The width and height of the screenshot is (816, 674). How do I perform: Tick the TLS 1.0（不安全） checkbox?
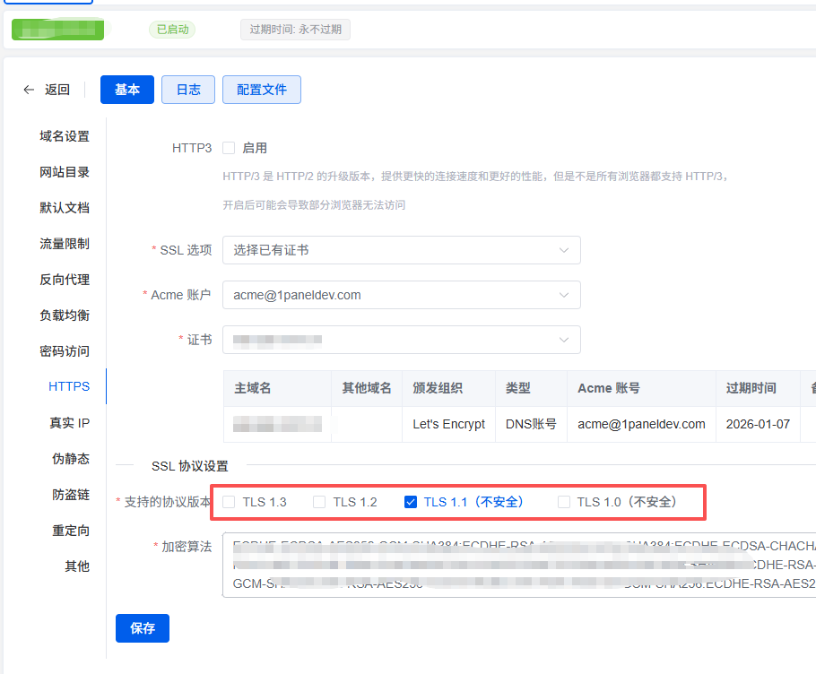(x=564, y=502)
